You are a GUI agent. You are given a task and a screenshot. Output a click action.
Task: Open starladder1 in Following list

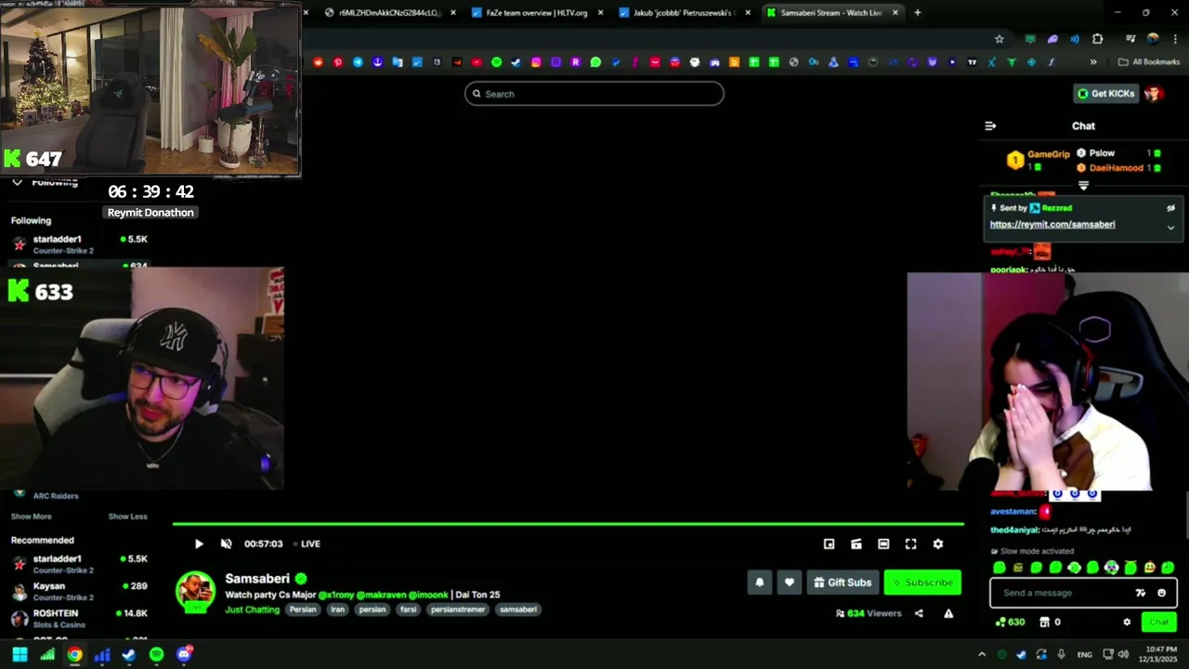tap(79, 244)
